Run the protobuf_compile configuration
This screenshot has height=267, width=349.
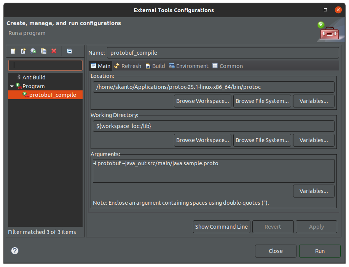tap(320, 251)
